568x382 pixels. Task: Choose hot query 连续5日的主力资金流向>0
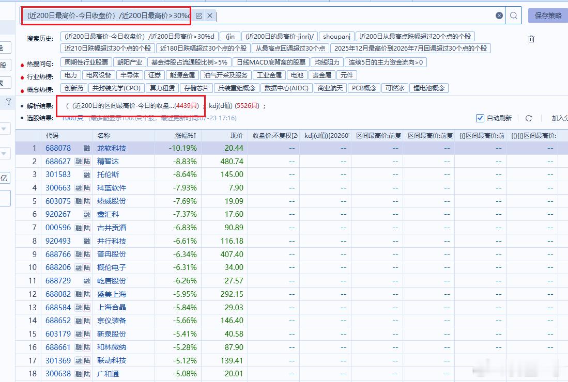tap(386, 62)
